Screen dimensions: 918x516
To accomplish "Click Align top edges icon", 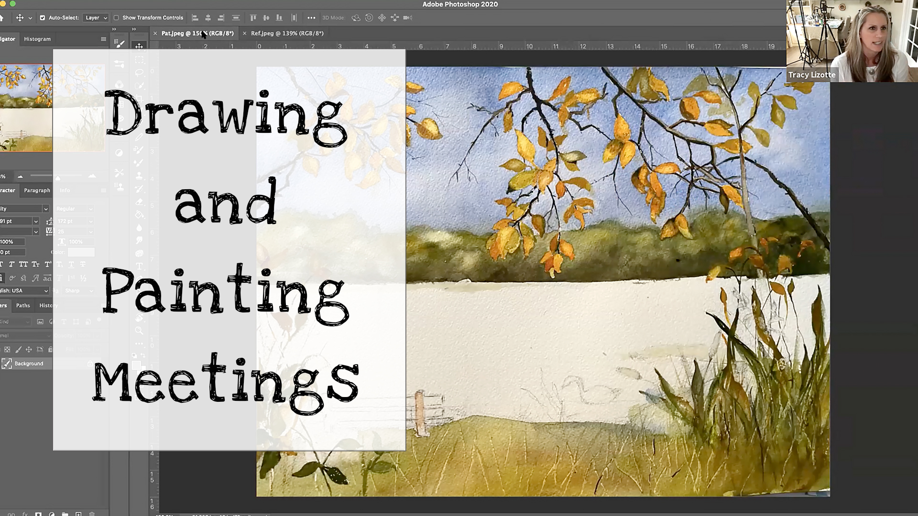I will point(253,18).
